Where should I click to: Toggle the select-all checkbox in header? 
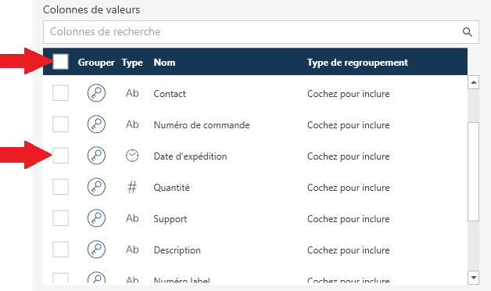click(60, 61)
